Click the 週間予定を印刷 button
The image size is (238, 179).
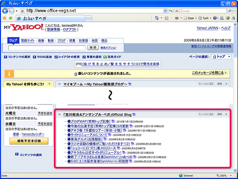(x=29, y=141)
